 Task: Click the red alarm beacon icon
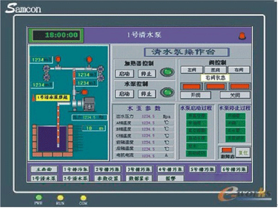240,36
